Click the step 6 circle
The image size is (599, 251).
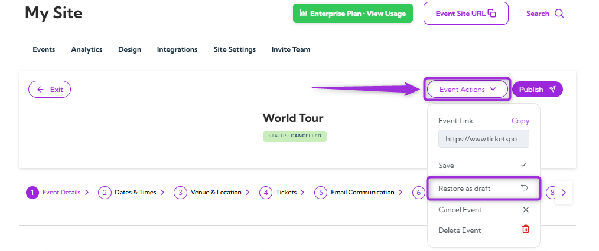(x=419, y=192)
